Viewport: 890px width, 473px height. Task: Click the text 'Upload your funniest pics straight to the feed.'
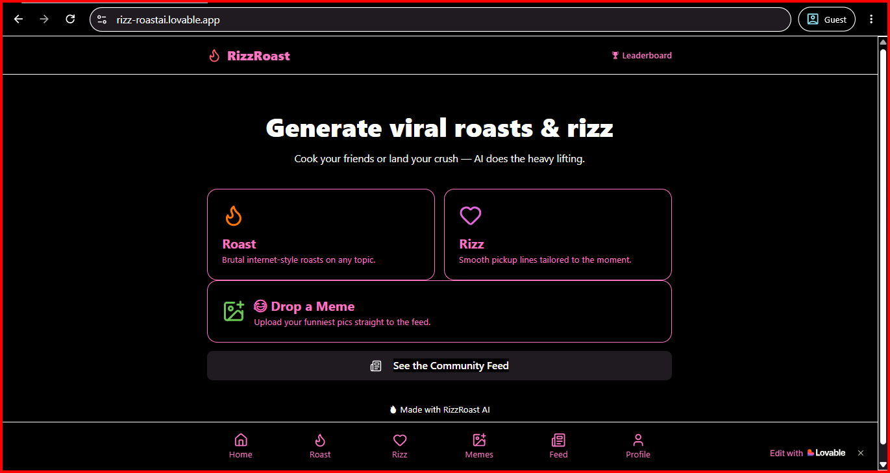point(342,322)
